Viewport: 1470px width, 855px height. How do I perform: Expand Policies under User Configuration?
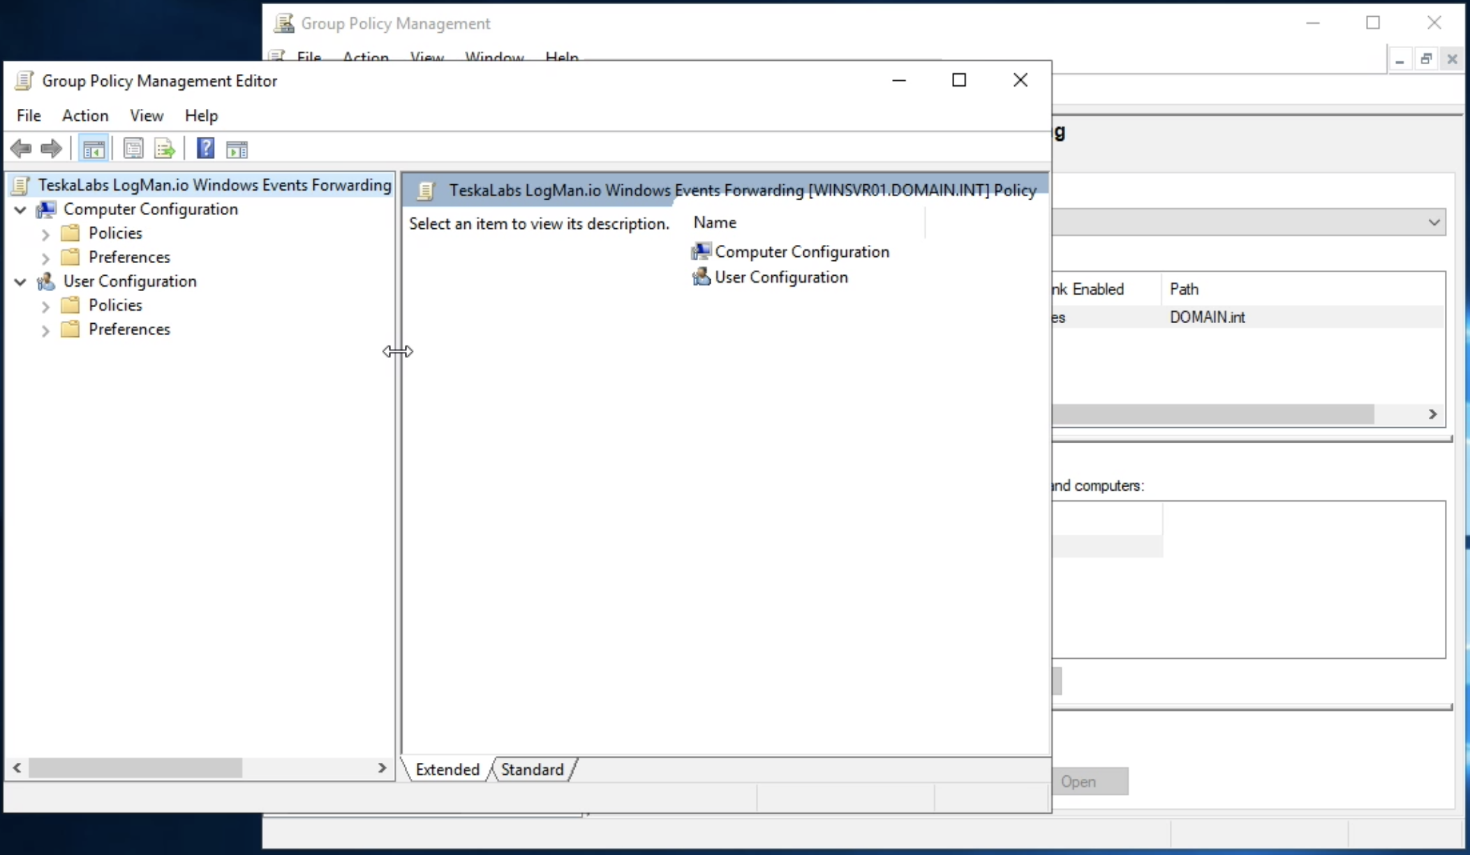(45, 306)
